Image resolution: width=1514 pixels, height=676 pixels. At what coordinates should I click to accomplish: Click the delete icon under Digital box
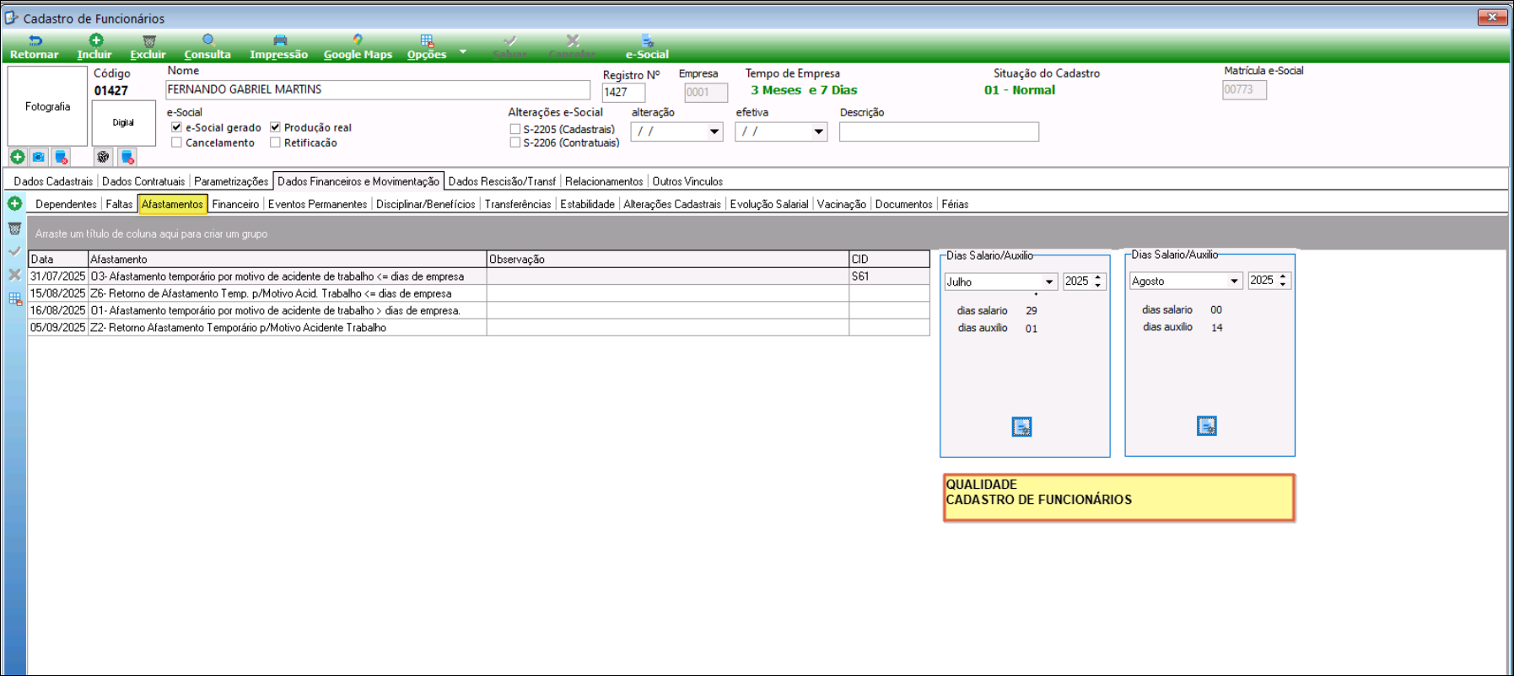(127, 157)
